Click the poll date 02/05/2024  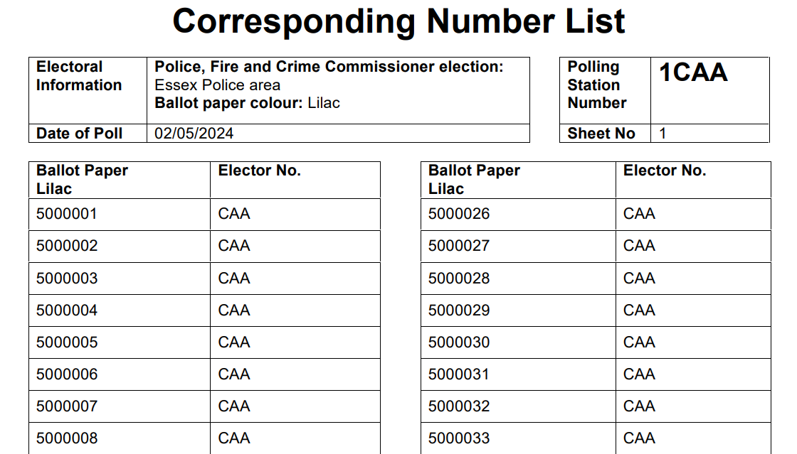(194, 134)
